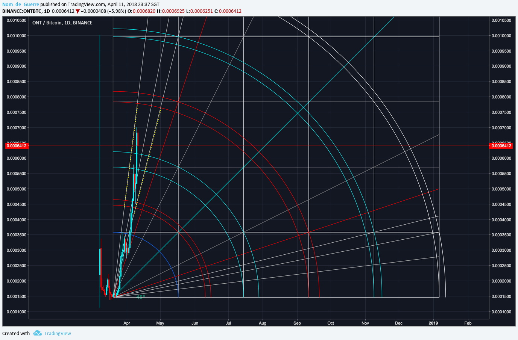
Task: Click the Dec label on time axis
Action: 399,323
